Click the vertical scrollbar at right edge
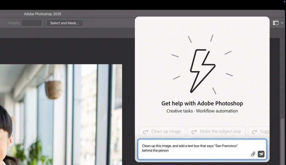 282,142
